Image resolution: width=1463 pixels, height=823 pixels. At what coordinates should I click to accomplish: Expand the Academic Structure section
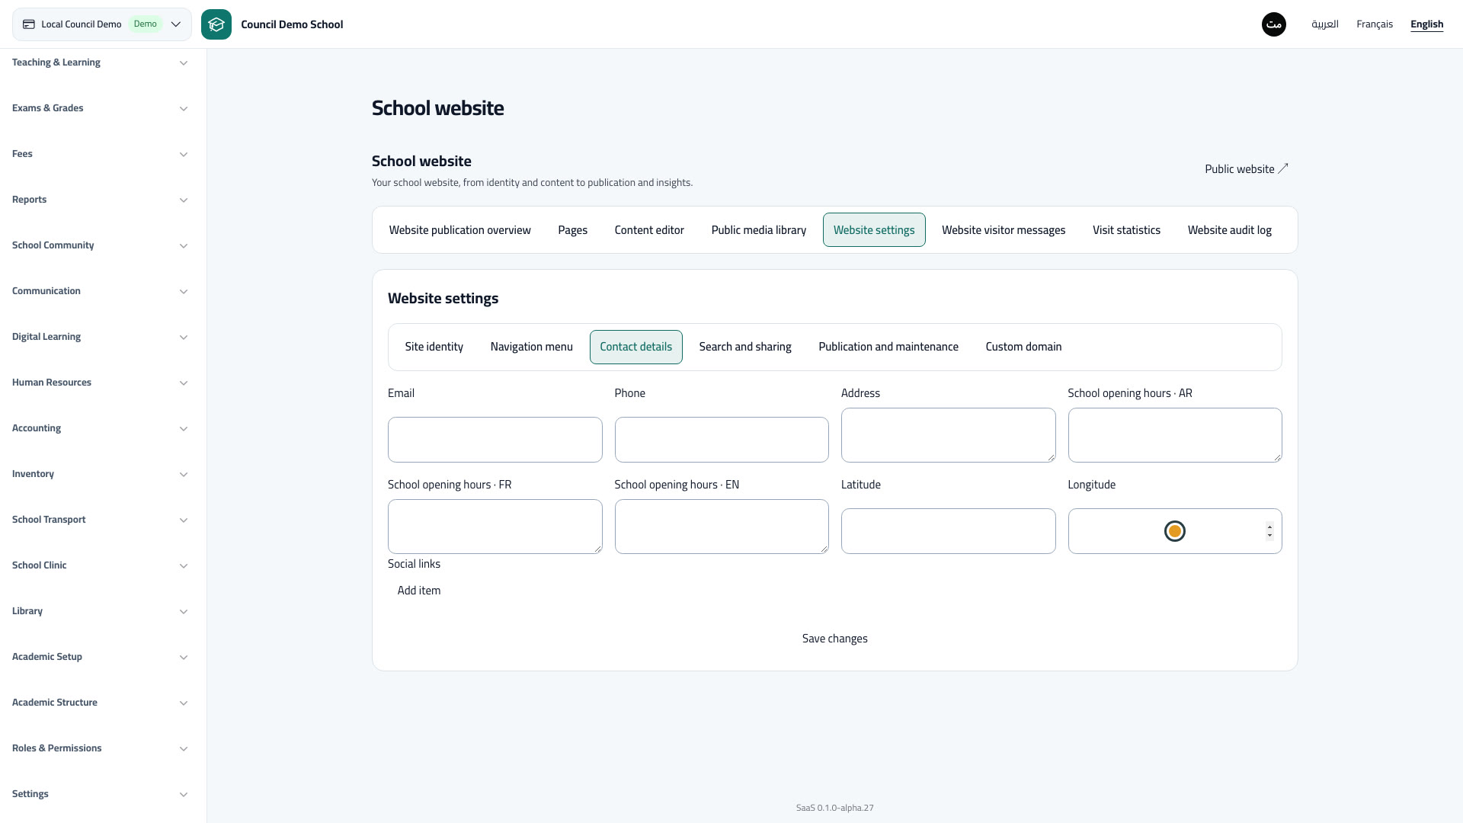(x=100, y=703)
